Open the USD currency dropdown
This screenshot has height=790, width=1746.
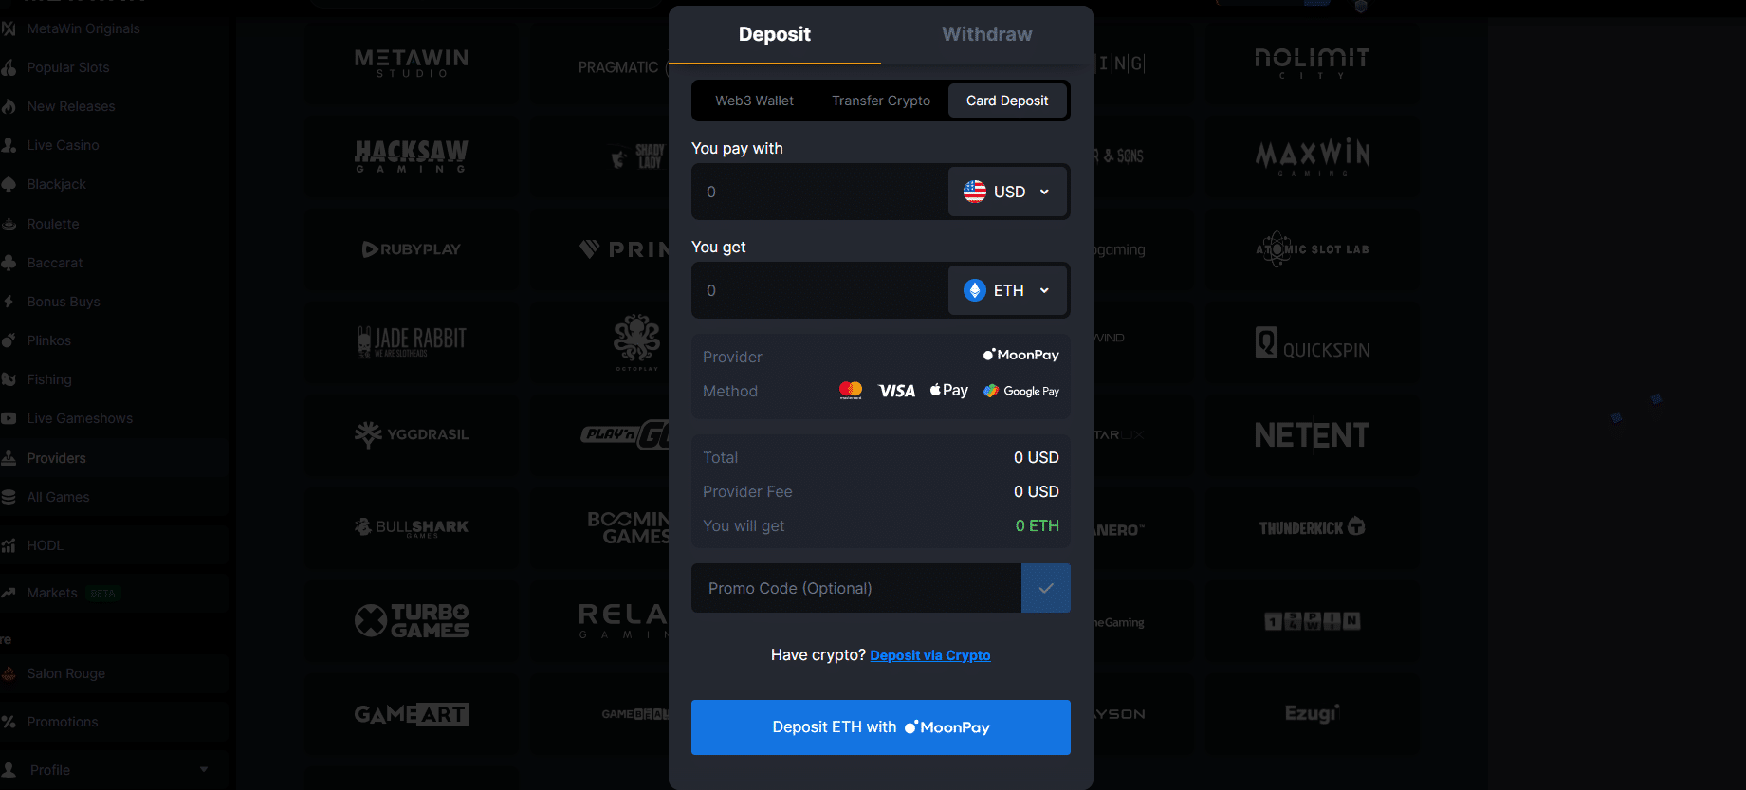pos(1007,192)
